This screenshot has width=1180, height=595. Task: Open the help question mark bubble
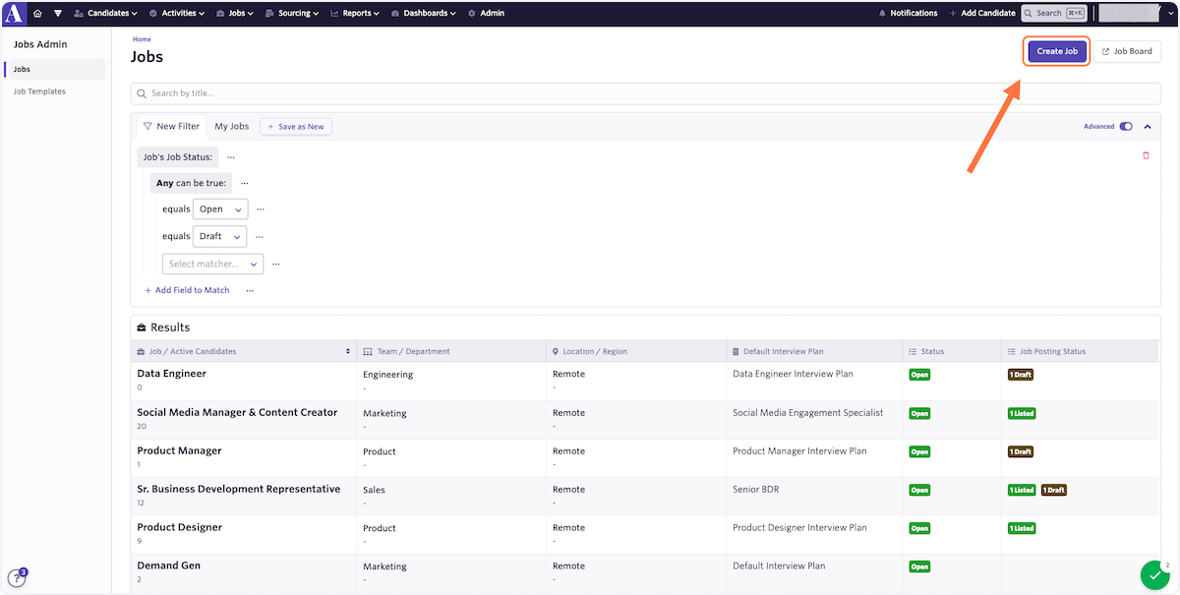(x=16, y=578)
